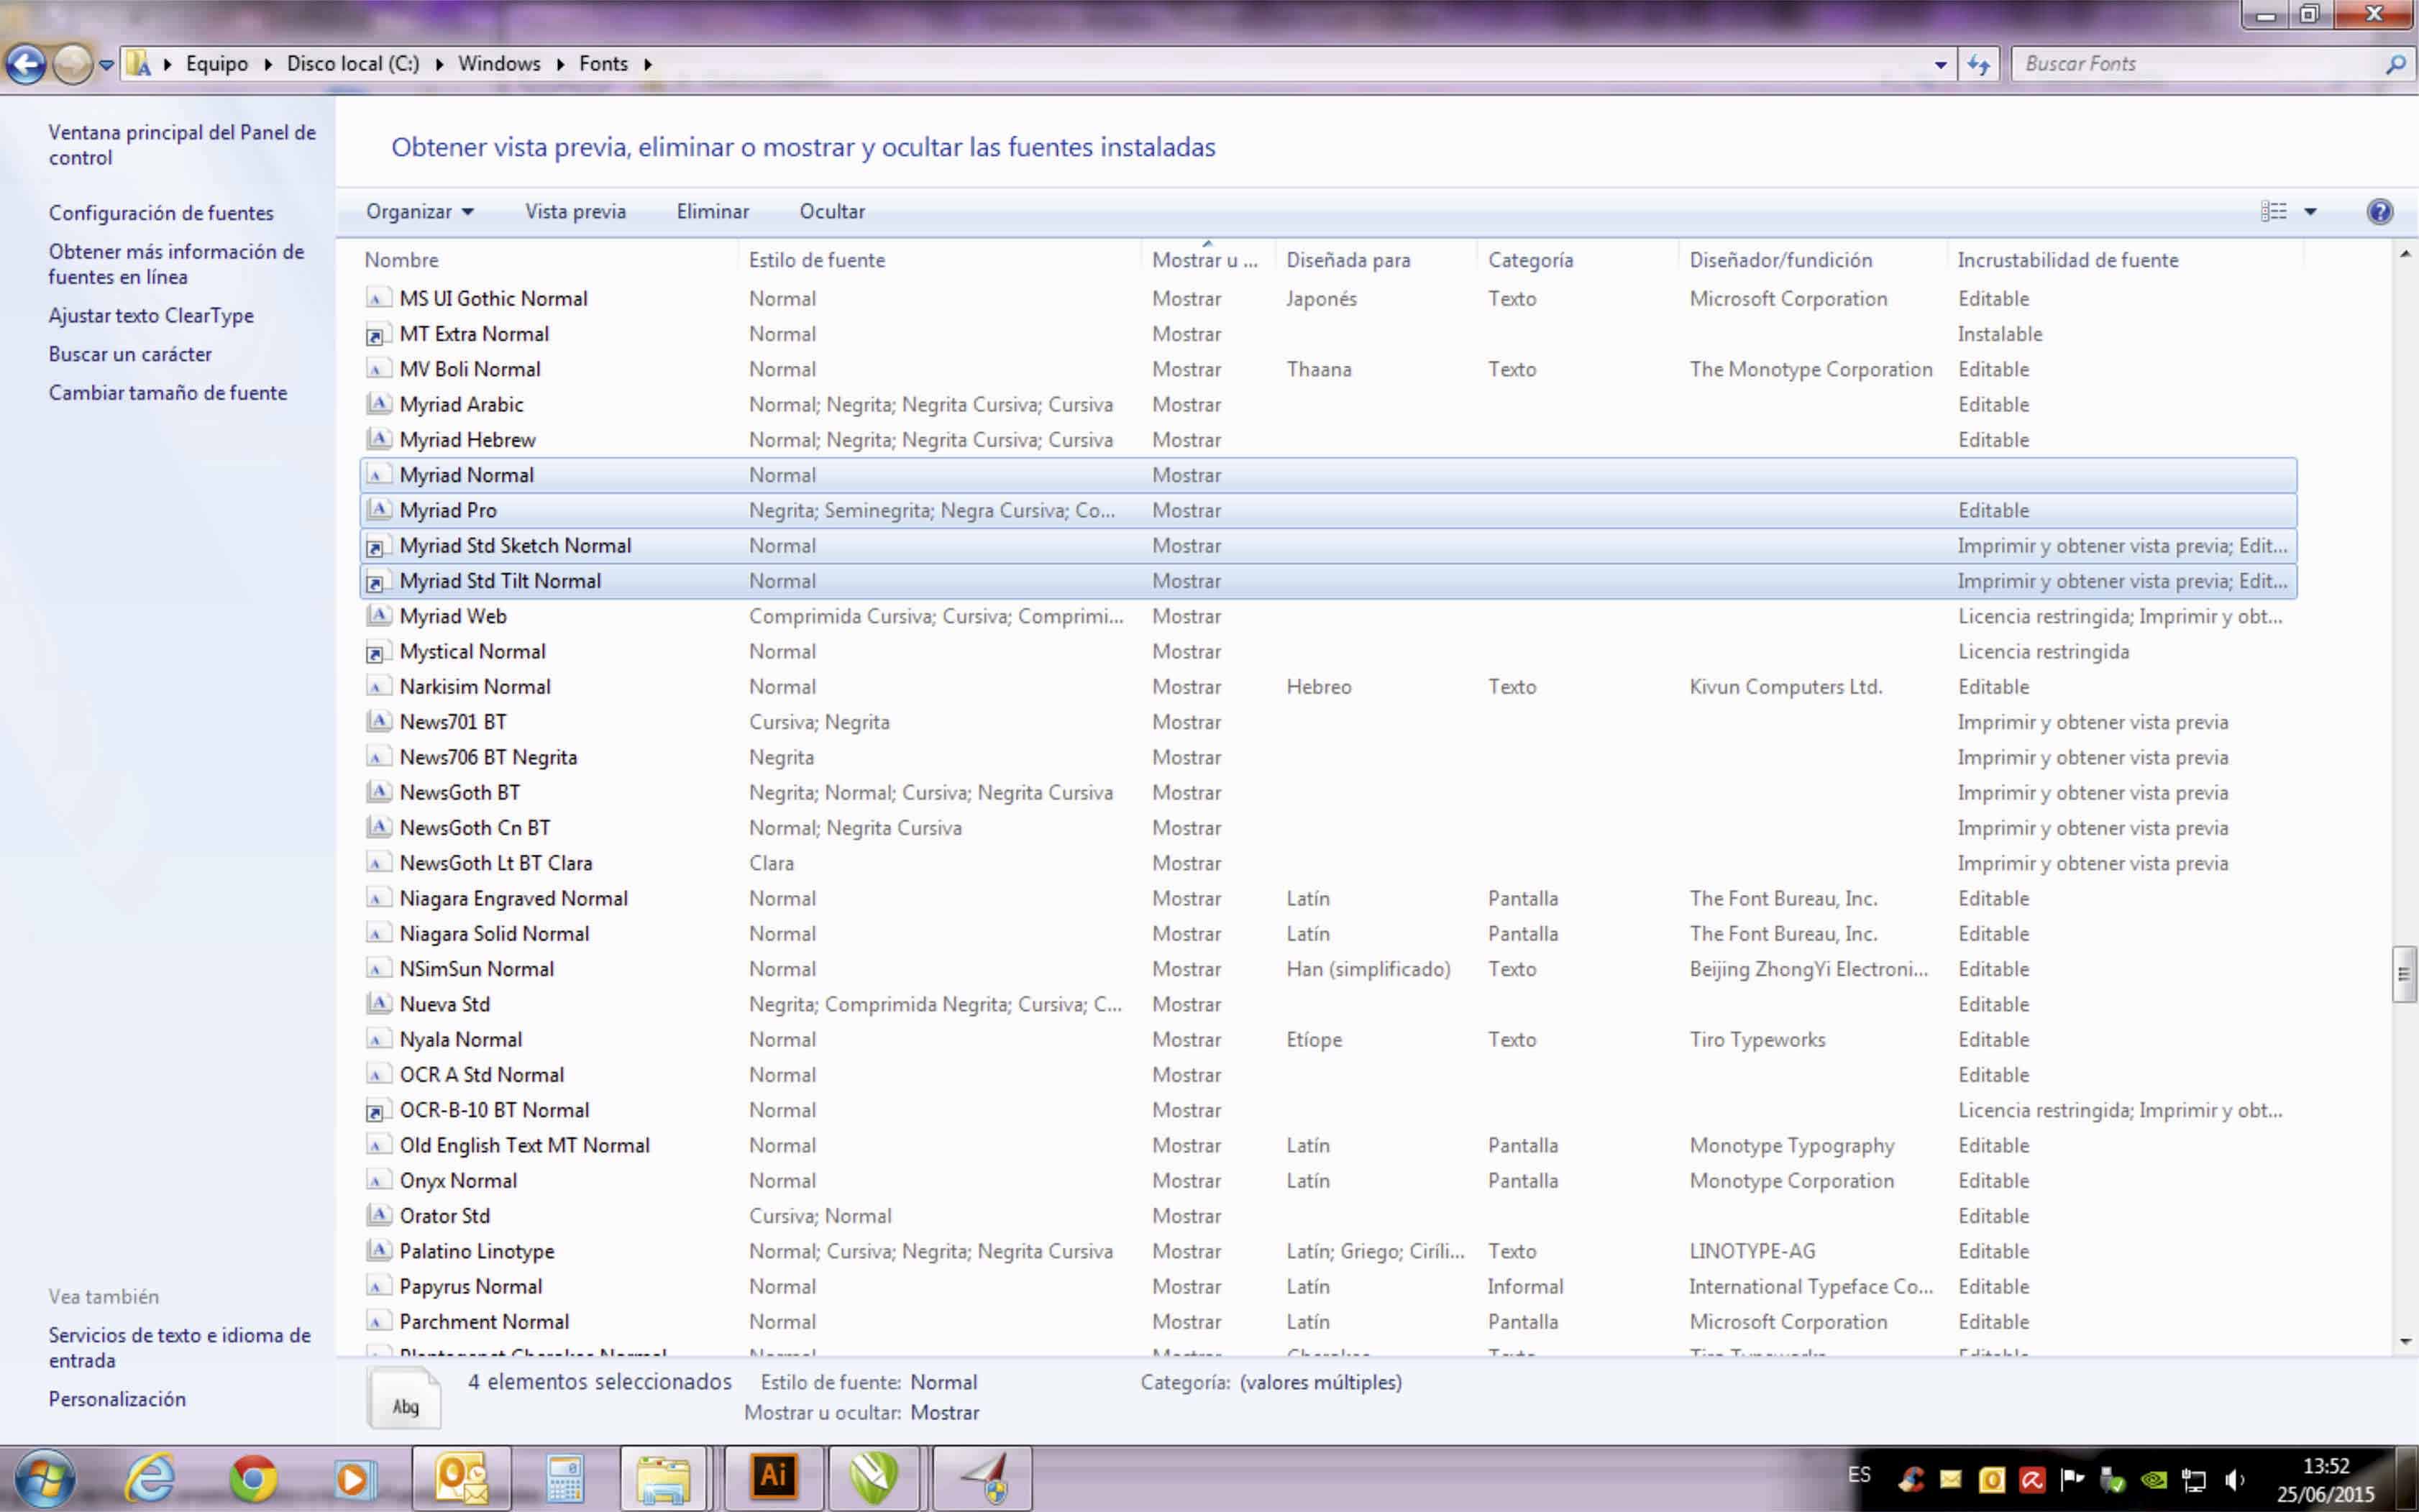Image resolution: width=2419 pixels, height=1512 pixels.
Task: Select the Narkisim Normal font
Action: (1328, 687)
